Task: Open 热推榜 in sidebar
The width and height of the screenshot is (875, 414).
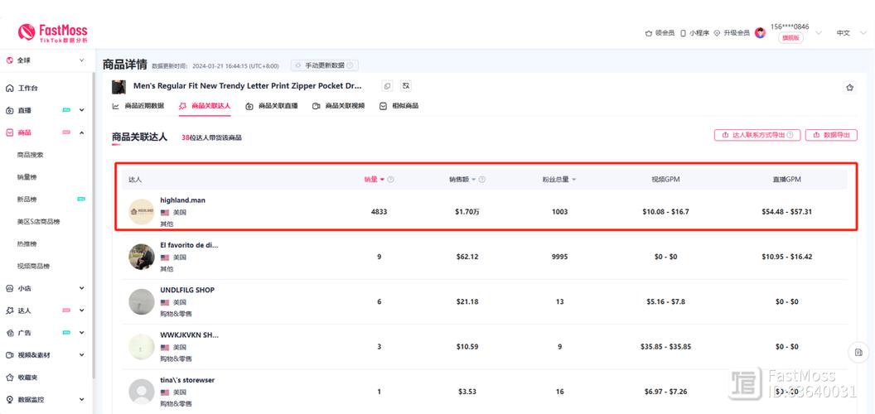Action: [x=27, y=243]
